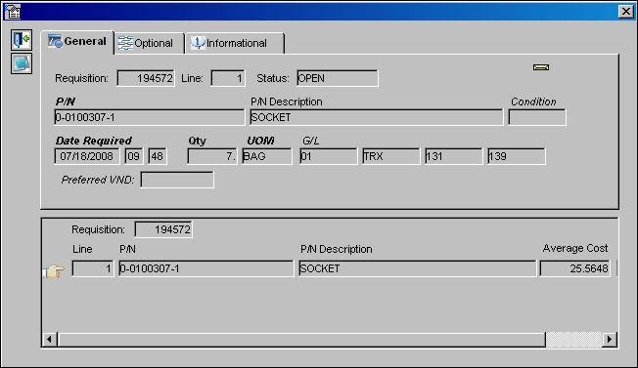Click the Preferred VND label
Viewport: 638px width, 368px height.
point(98,180)
